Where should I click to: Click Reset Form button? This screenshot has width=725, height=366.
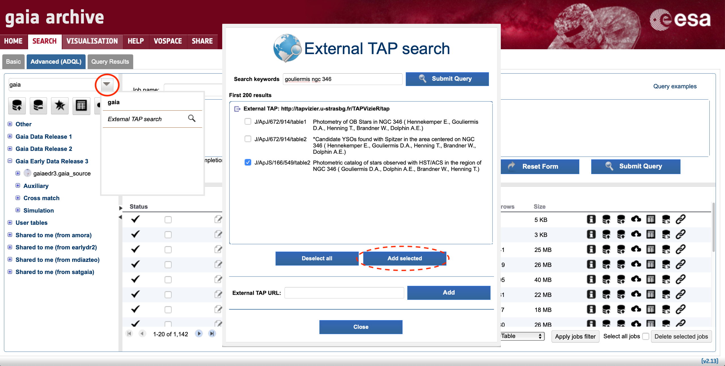tap(540, 166)
